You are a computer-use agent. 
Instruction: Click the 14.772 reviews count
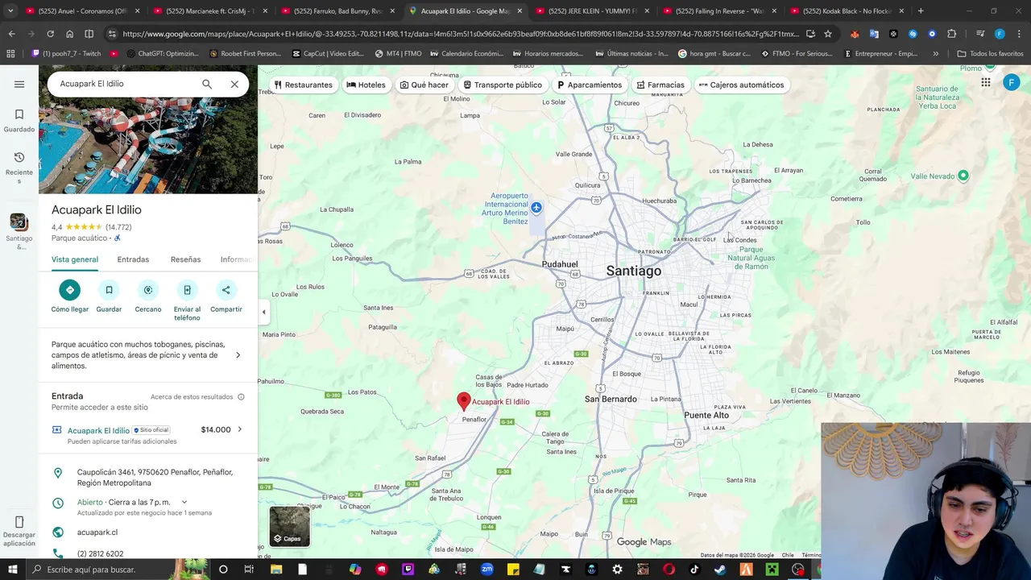pyautogui.click(x=118, y=227)
